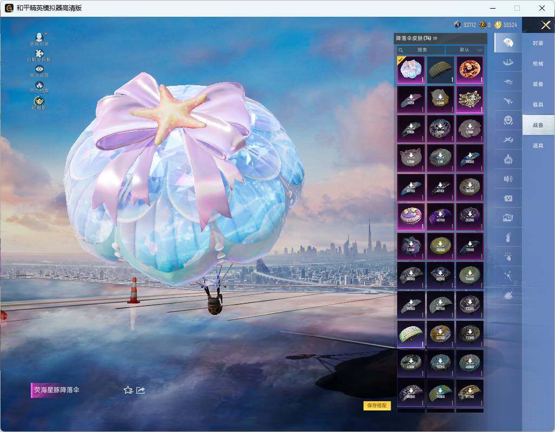Click the 搜索 search field
This screenshot has width=555, height=432.
point(420,50)
